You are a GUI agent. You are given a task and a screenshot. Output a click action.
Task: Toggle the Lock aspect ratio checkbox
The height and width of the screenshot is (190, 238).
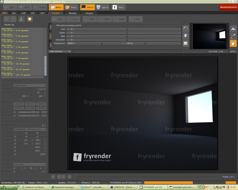click(x=21, y=100)
